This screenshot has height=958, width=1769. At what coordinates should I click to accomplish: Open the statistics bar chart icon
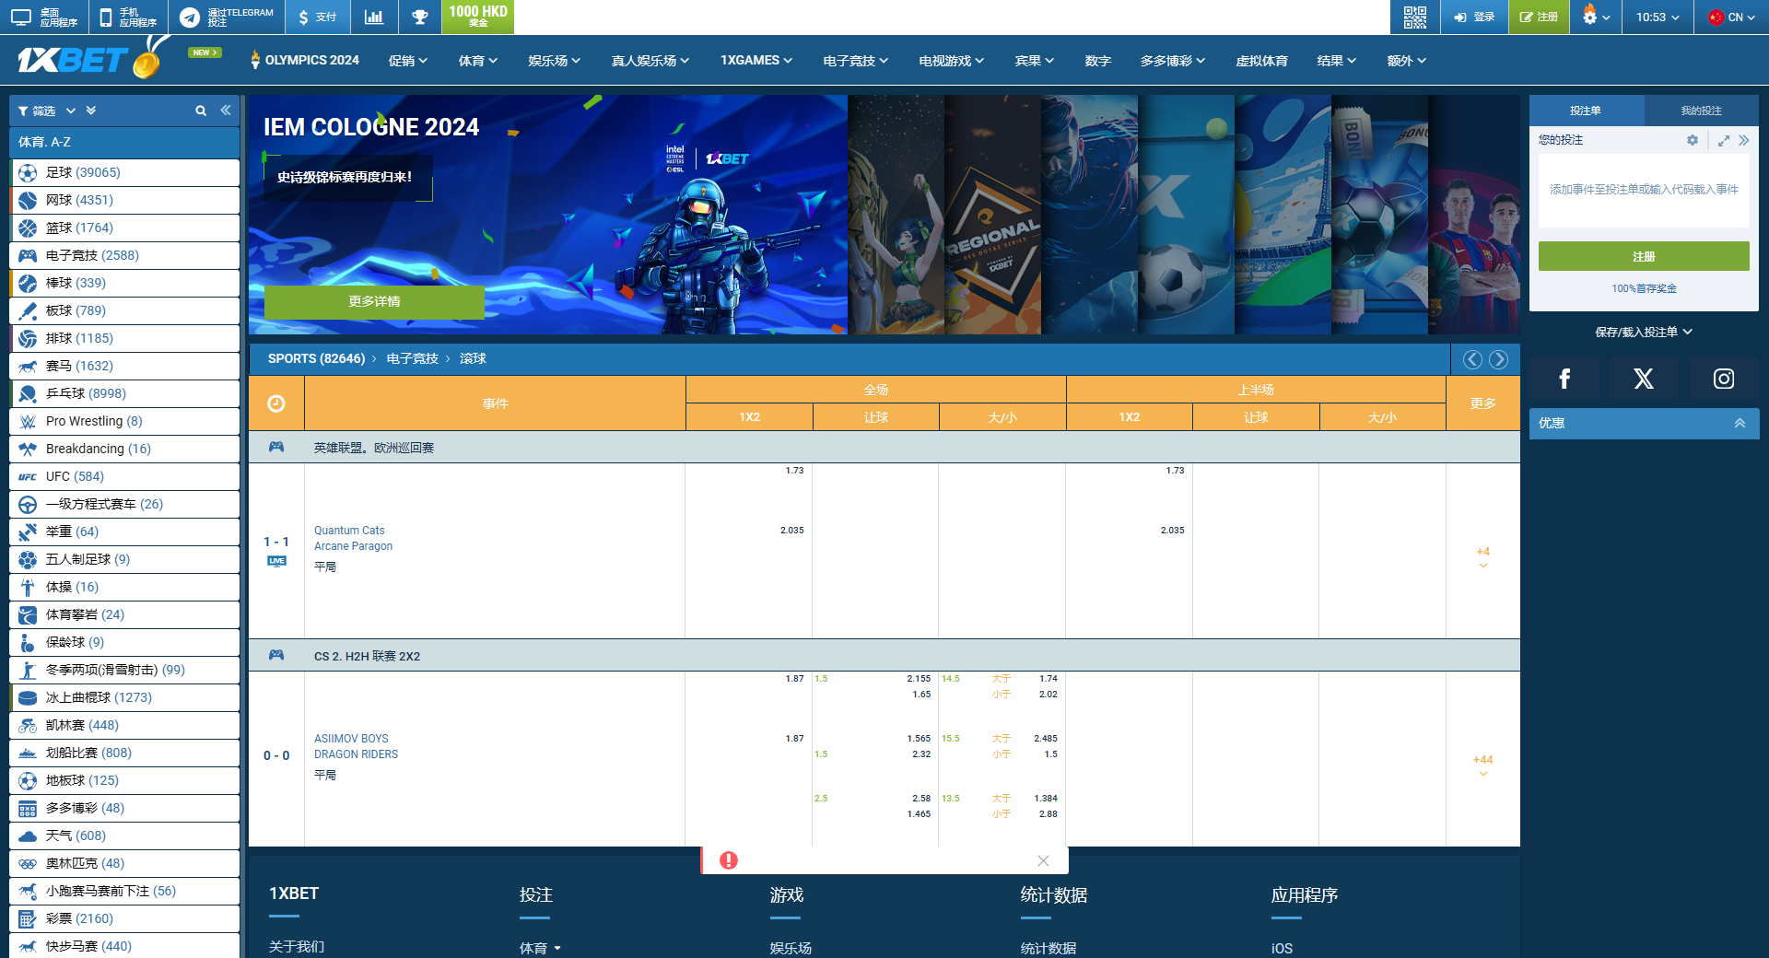pyautogui.click(x=374, y=17)
